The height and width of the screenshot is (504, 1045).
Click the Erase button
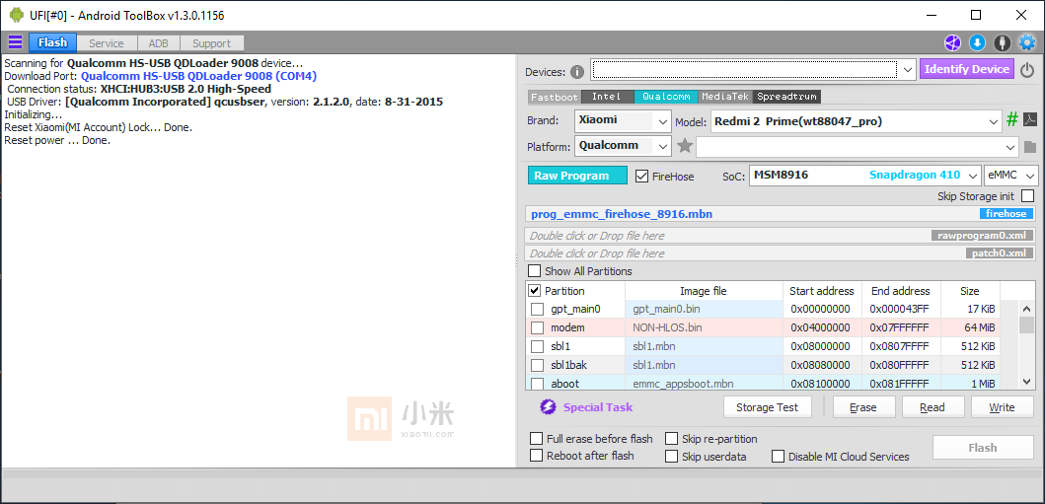pos(863,407)
